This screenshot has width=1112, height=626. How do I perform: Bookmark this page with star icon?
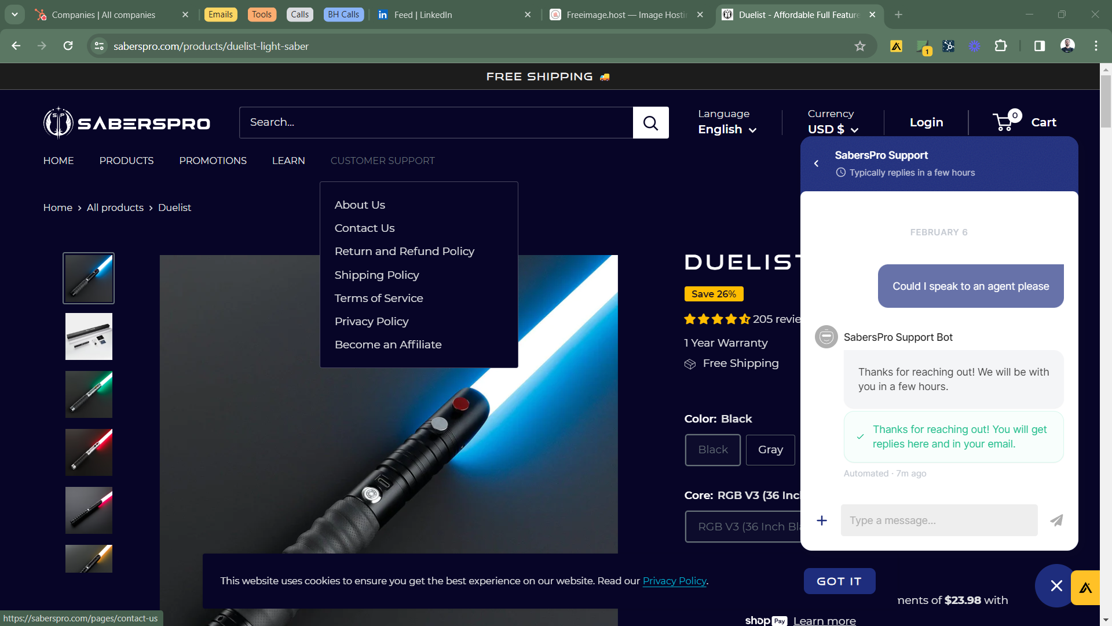tap(860, 46)
